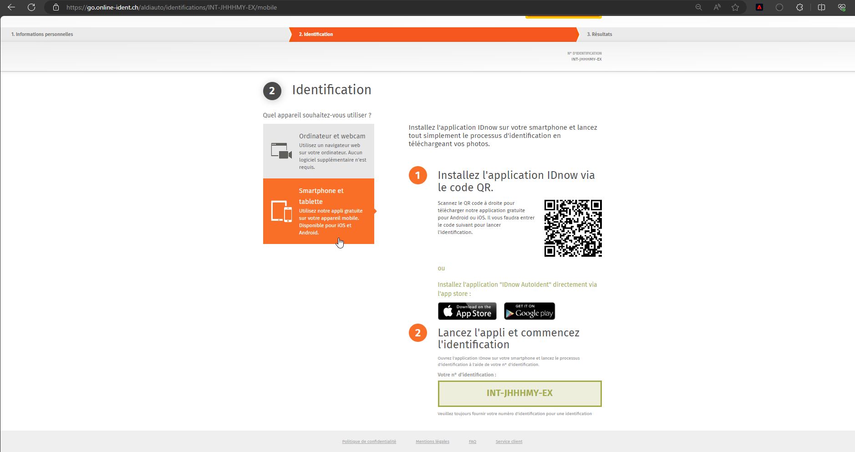Click the INT-JHHHMY-EX identification number box
Viewport: 855px width, 452px height.
[x=519, y=393]
